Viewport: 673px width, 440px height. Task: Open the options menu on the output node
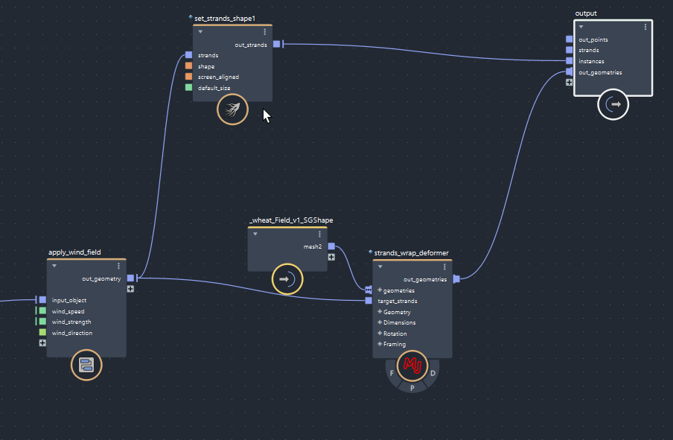point(645,27)
